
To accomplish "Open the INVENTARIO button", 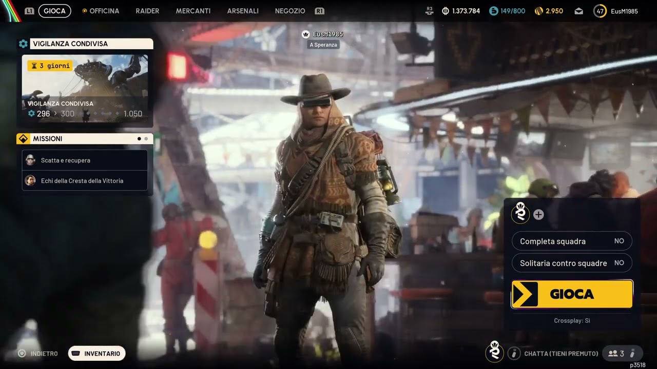I will coord(96,354).
